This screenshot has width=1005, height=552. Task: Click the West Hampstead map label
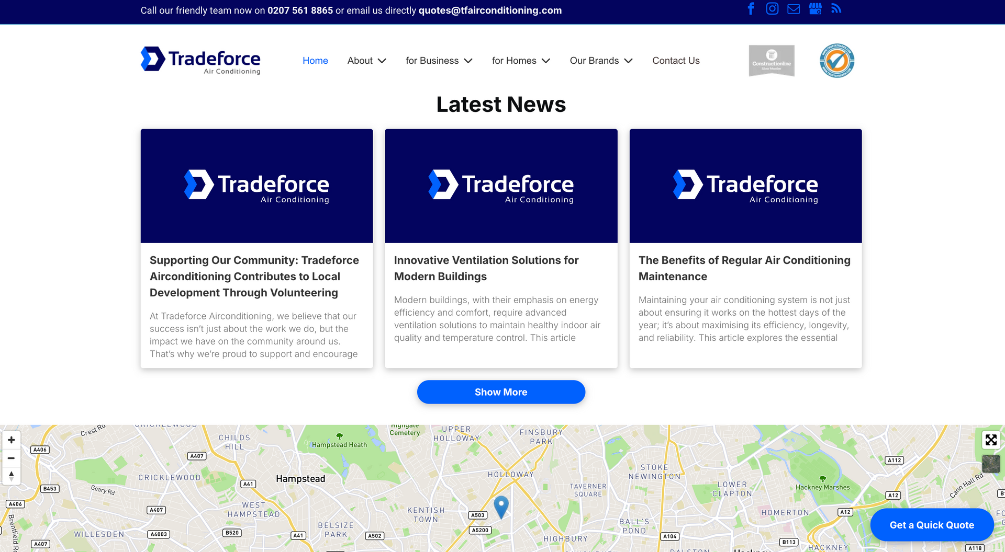click(253, 510)
